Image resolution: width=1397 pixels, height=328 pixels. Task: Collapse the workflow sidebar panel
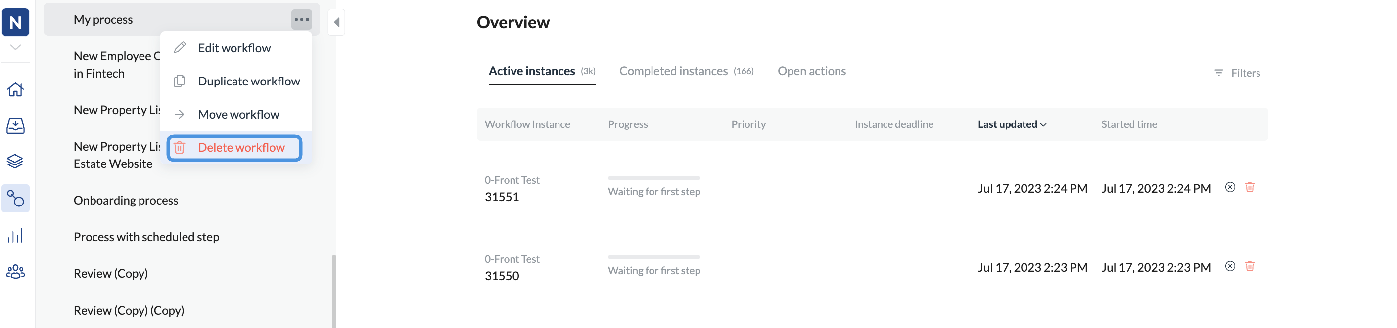point(336,22)
